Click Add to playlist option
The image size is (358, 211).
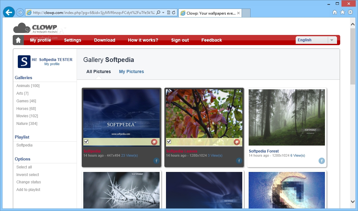(28, 190)
